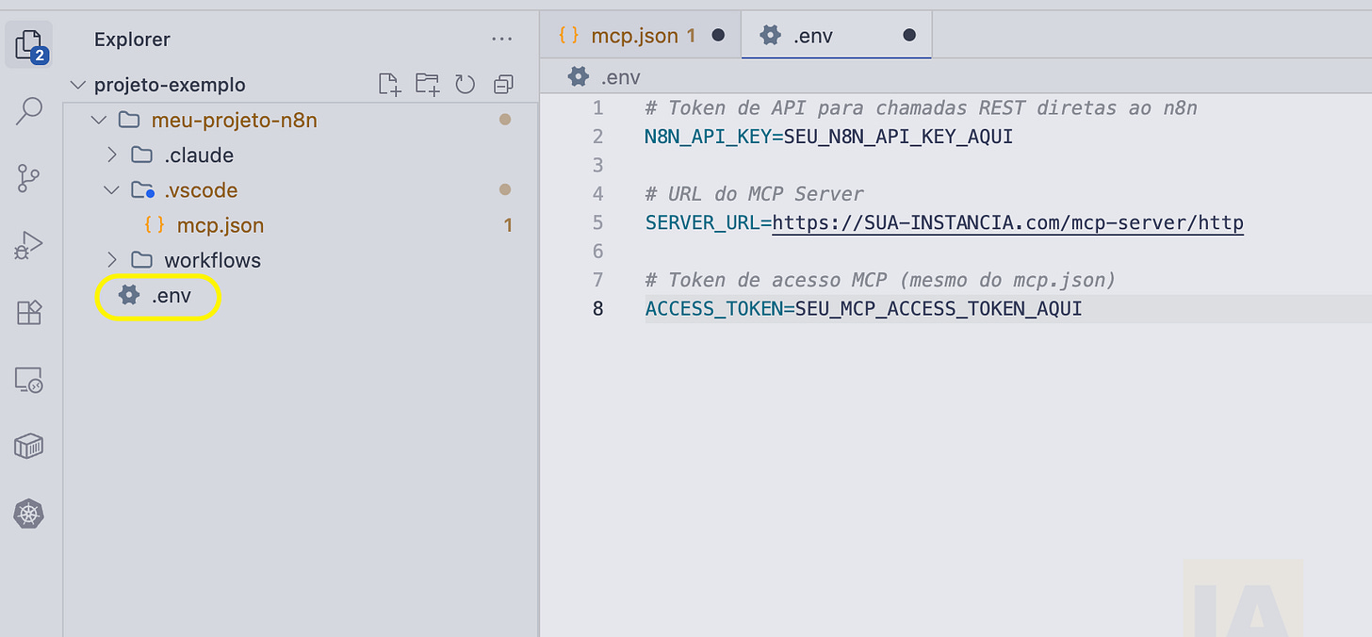Click ACCESS_TOKEN variable on line 8
1372x637 pixels.
(x=714, y=309)
